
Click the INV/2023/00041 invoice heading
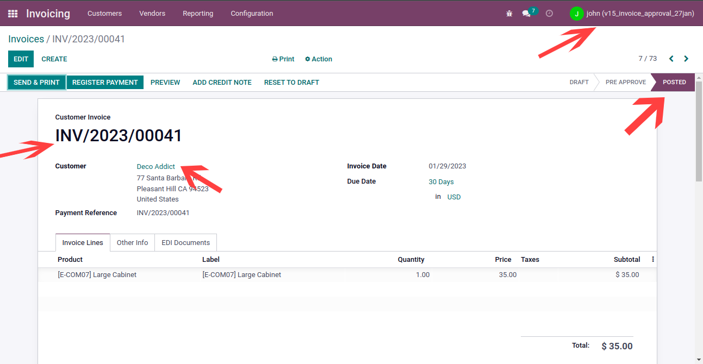[x=119, y=135]
